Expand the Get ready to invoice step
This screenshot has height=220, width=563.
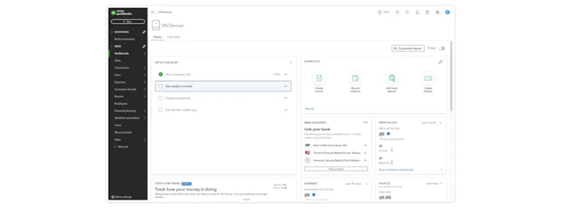(285, 86)
